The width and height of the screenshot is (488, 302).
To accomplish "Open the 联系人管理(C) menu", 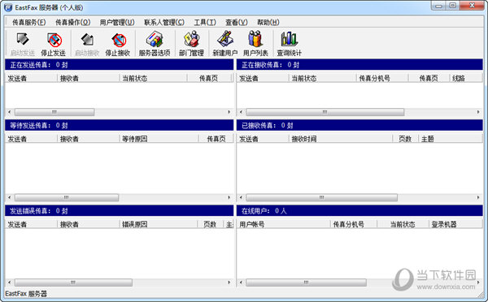I will coord(164,22).
